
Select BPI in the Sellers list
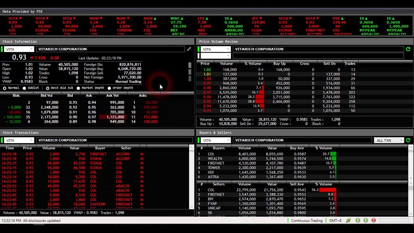(211, 199)
